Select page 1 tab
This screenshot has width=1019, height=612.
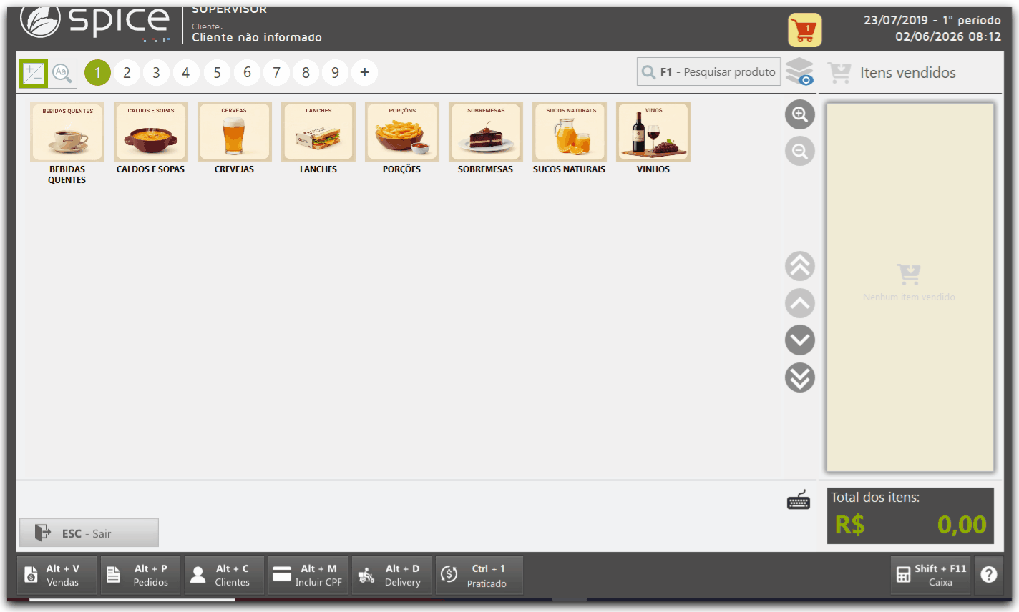click(x=97, y=72)
